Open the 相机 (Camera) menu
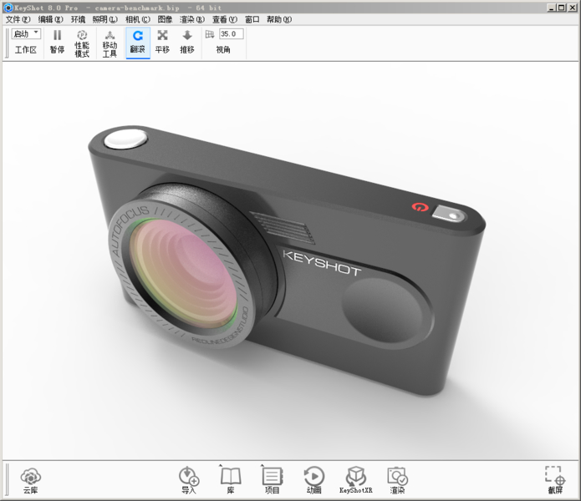The image size is (581, 501). 137,19
